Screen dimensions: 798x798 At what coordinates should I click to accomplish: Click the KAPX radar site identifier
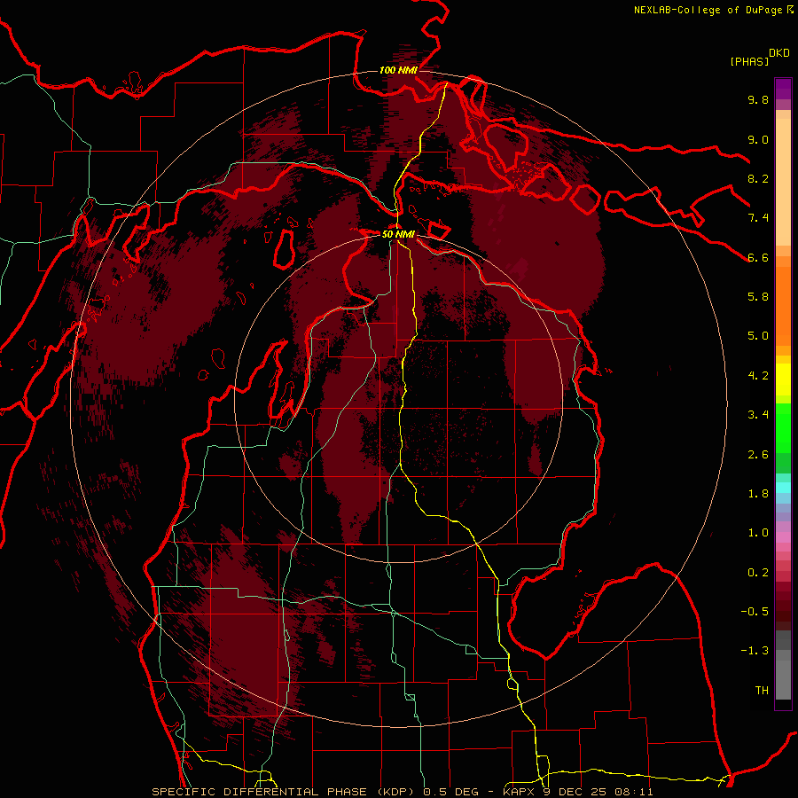coord(517,792)
